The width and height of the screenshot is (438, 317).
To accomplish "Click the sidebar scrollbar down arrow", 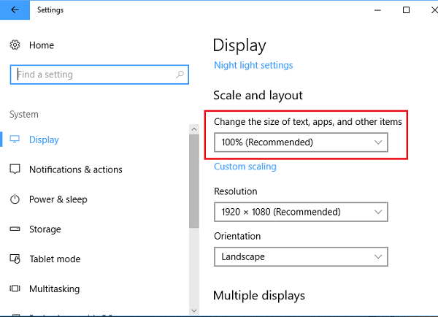I will coord(193,310).
